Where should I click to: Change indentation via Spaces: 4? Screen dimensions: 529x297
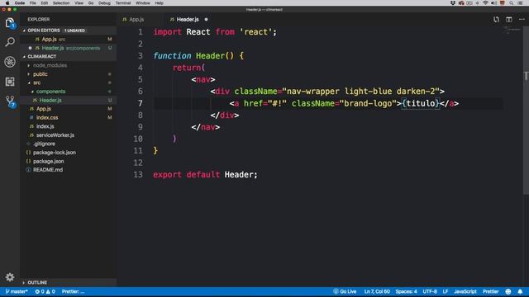[x=406, y=291]
